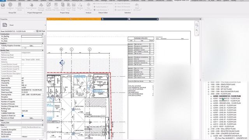
Task: Click the Drawing Series value 2000 - 2099
Action: (32, 94)
